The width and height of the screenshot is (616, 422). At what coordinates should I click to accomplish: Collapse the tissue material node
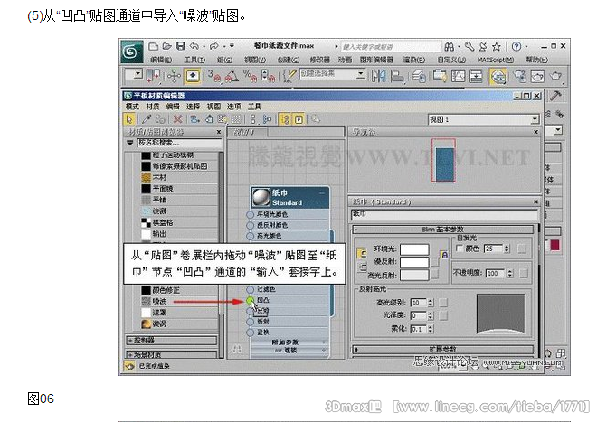[322, 192]
